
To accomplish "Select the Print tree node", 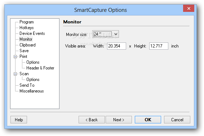I will tap(23, 56).
